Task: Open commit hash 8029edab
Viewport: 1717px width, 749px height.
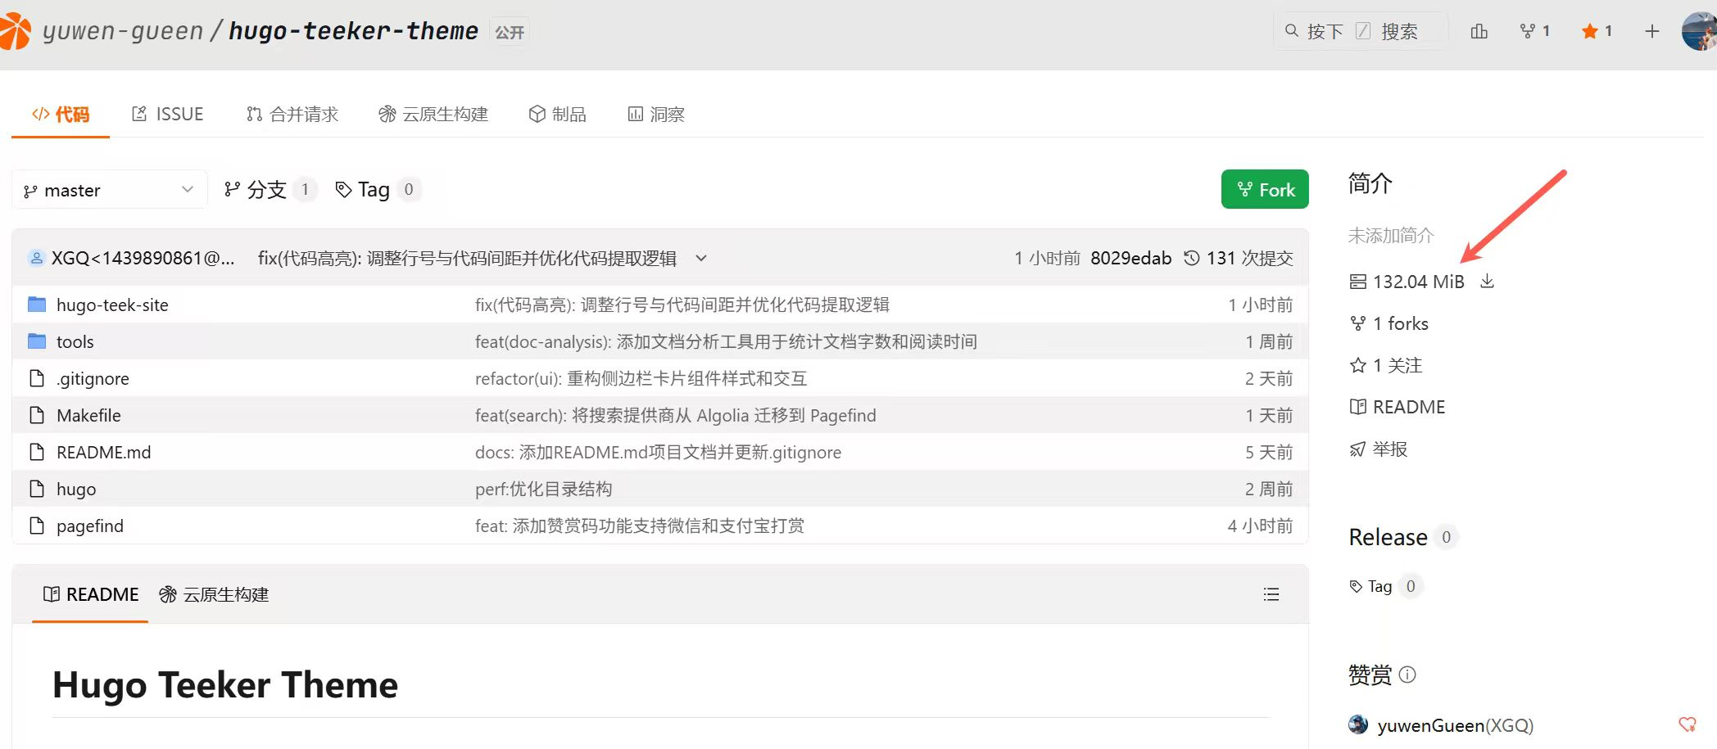Action: pyautogui.click(x=1130, y=258)
